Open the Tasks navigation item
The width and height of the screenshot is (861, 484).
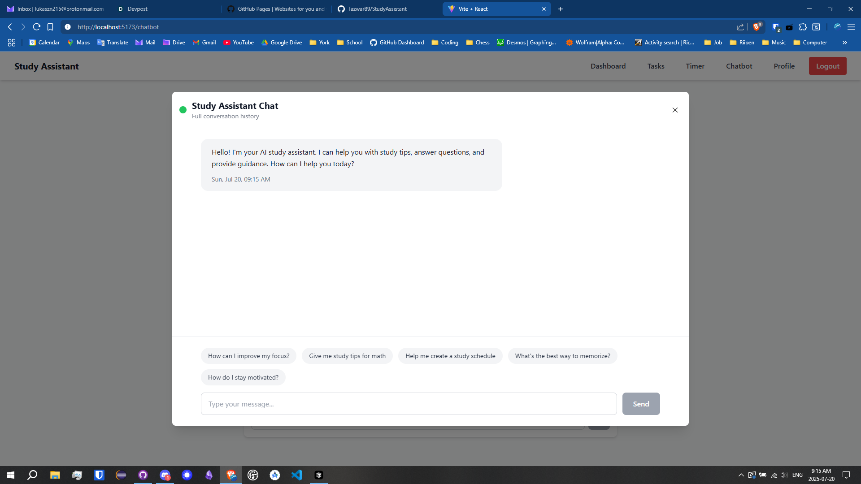pos(656,66)
